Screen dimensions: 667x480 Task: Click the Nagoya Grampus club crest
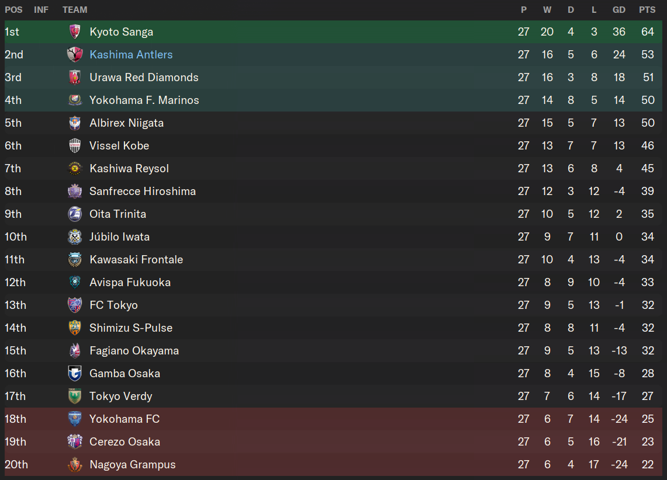pyautogui.click(x=75, y=465)
